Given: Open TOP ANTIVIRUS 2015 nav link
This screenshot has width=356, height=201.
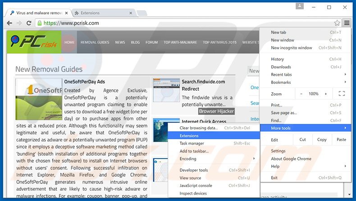Looking at the screenshot, I should pos(219,42).
